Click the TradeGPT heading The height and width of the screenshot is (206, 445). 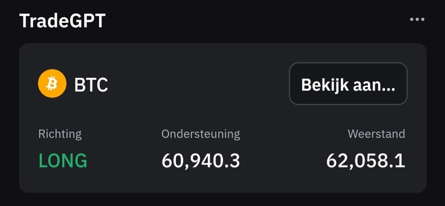tap(62, 21)
